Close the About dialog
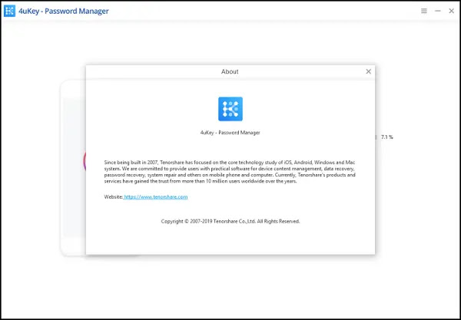This screenshot has height=320, width=461. 368,71
